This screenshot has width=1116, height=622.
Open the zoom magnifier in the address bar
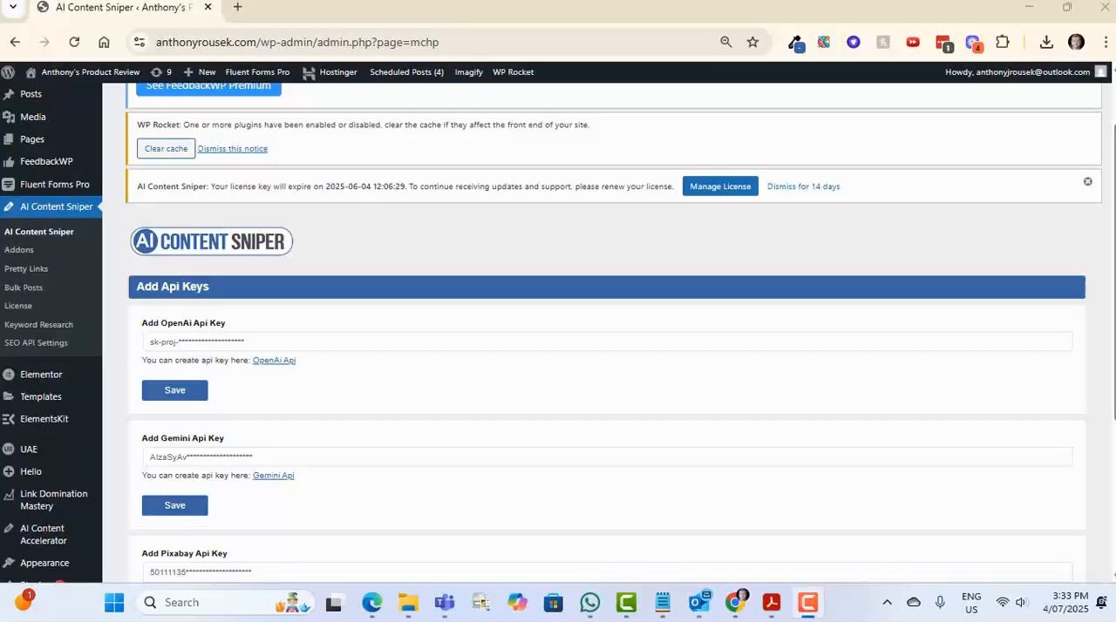pyautogui.click(x=725, y=42)
